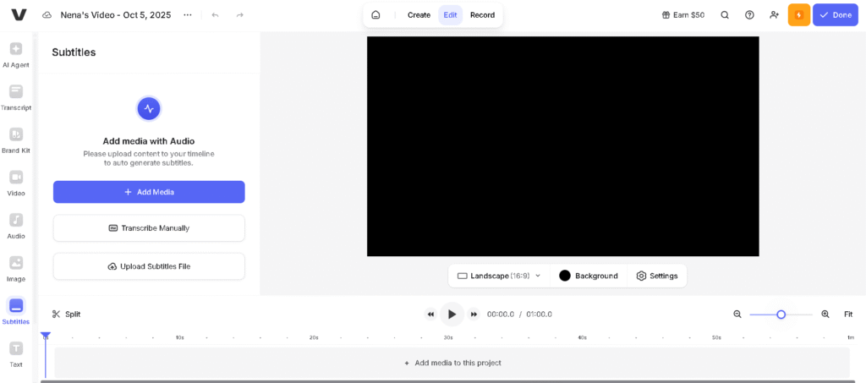Click the Add Media button
This screenshot has width=866, height=383.
(149, 192)
